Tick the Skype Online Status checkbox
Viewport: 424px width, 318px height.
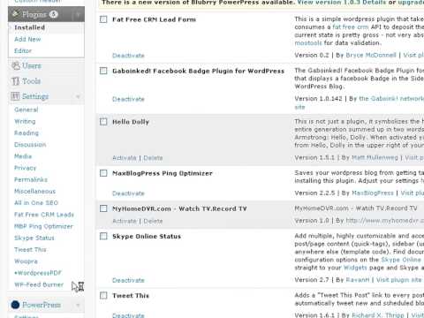click(103, 236)
